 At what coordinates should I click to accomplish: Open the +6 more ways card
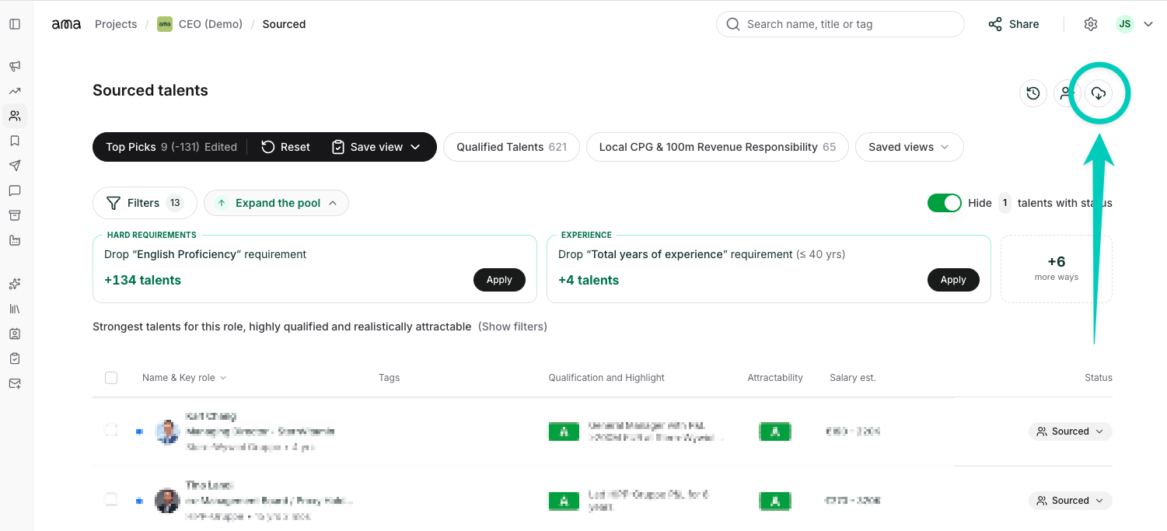pyautogui.click(x=1057, y=269)
